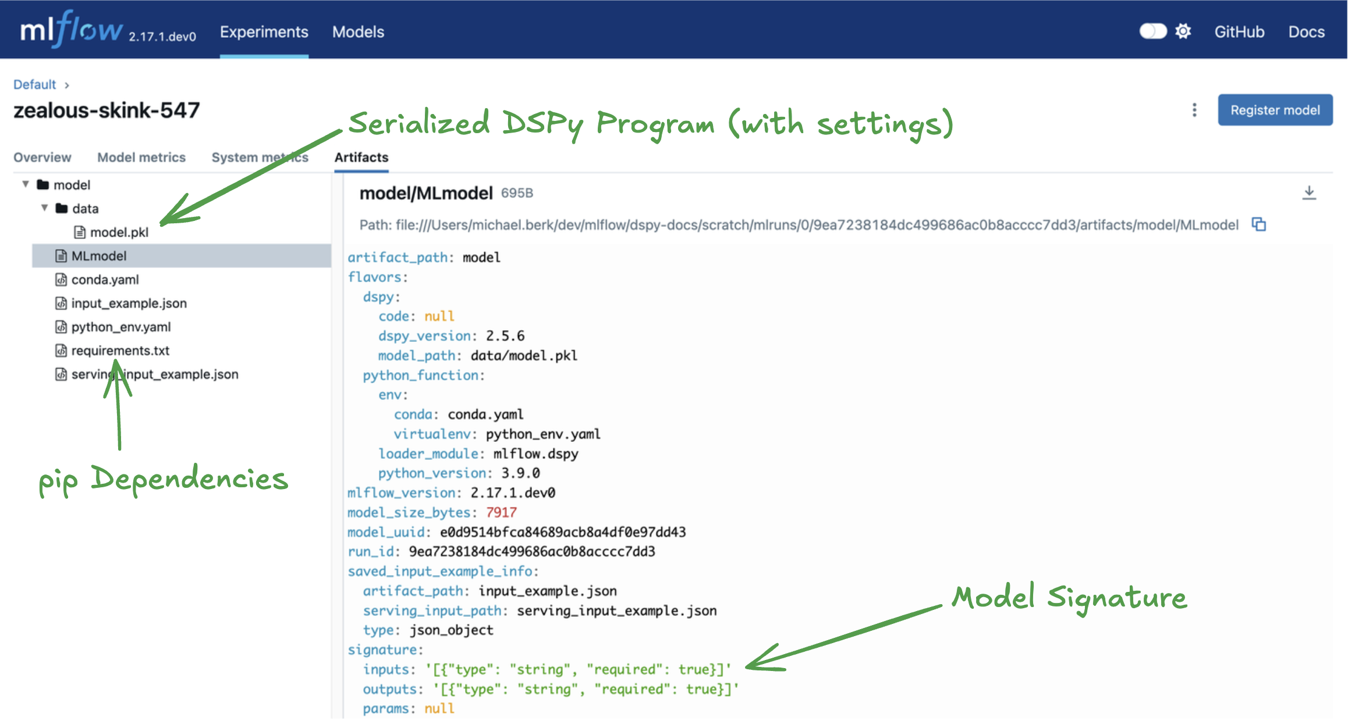Switch to the Experiments navigation tab

click(264, 31)
